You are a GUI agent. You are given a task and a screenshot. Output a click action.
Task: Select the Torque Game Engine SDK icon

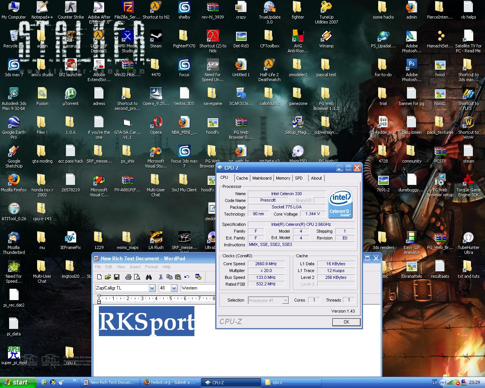coord(468,185)
